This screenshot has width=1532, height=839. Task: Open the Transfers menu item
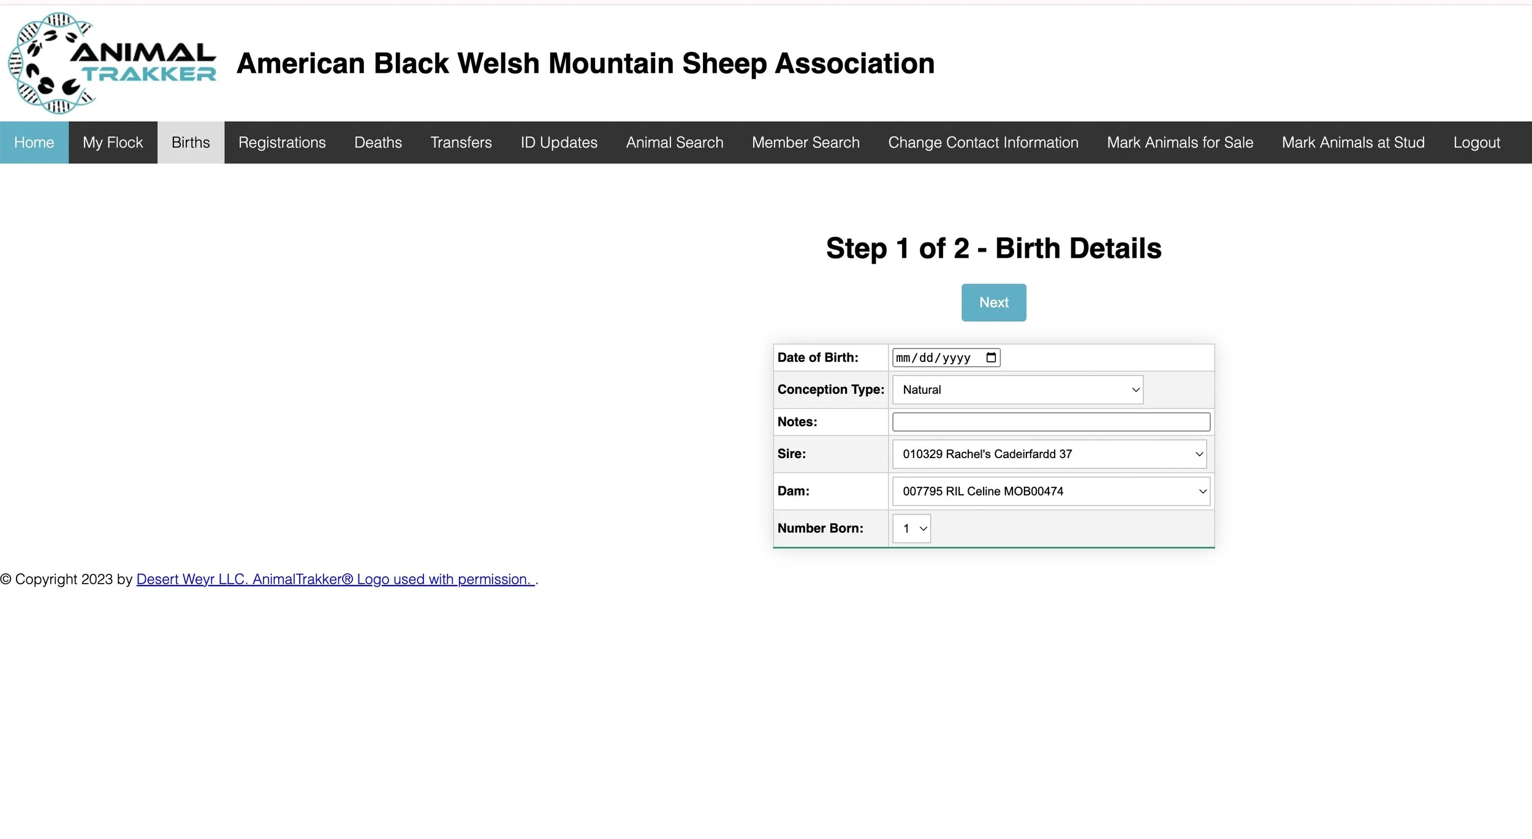click(461, 143)
